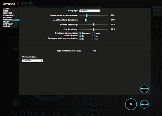The width and height of the screenshot is (162, 116).
Task: Switch to the MIXER settings section
Action: [6, 22]
